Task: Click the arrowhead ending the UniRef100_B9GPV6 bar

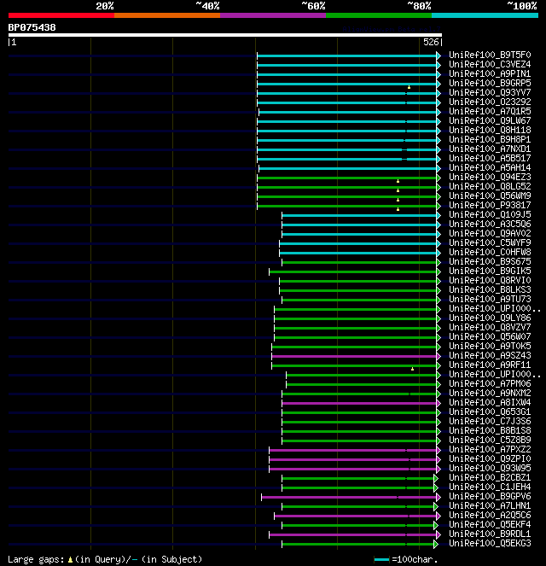Action: point(439,498)
